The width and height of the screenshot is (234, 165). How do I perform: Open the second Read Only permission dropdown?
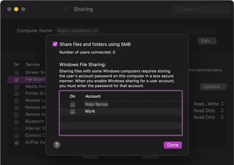pos(209,117)
